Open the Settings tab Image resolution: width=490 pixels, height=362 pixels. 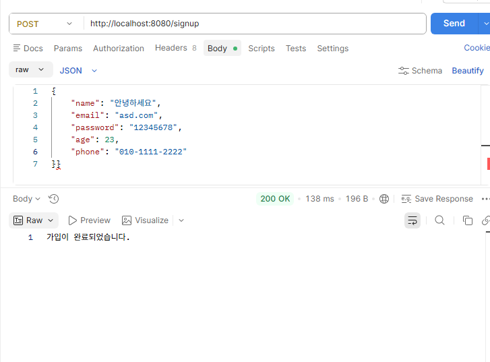[333, 49]
